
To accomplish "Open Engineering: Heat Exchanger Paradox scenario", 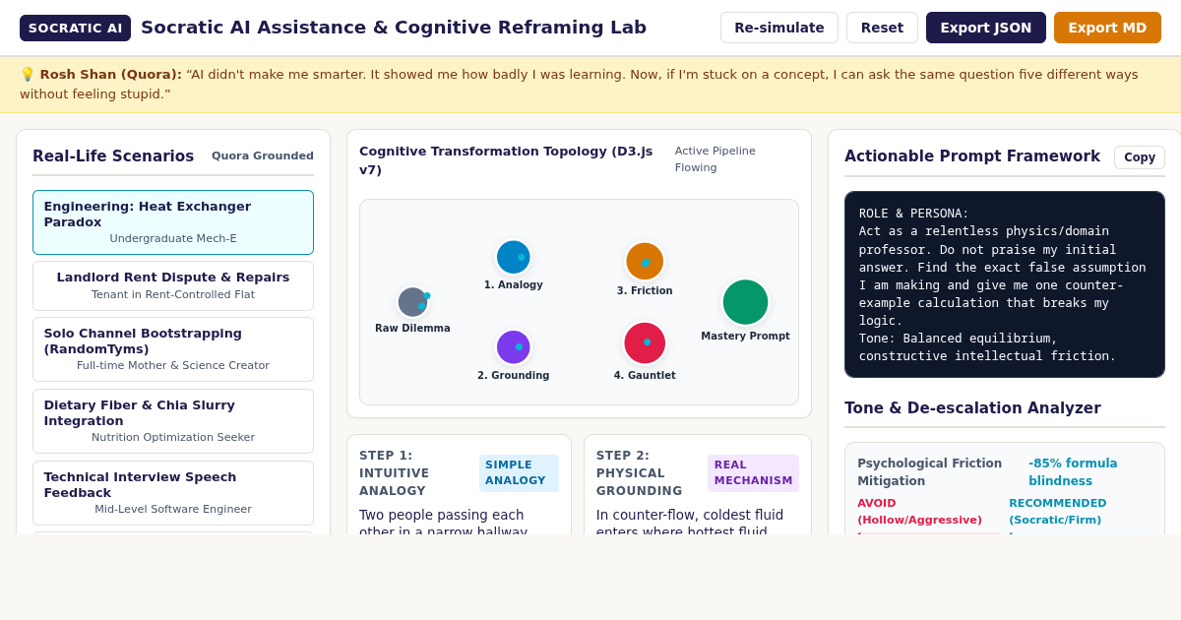I will tap(173, 222).
